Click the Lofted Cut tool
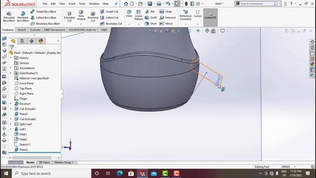This screenshot has height=178, width=316. tap(109, 18)
